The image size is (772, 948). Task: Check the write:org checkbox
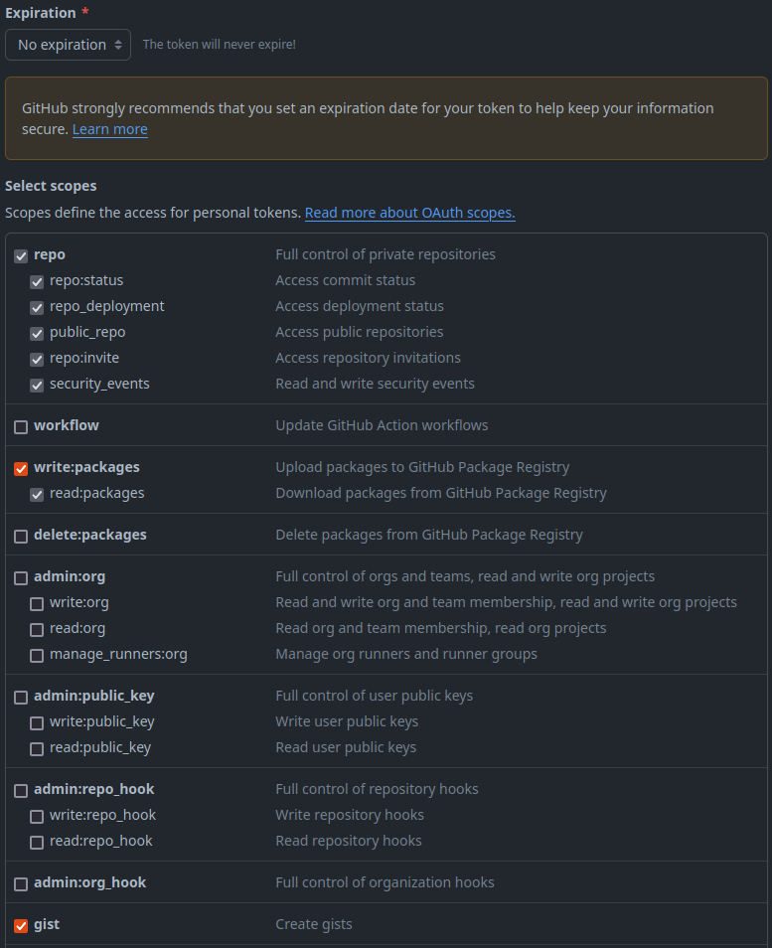[x=37, y=603]
